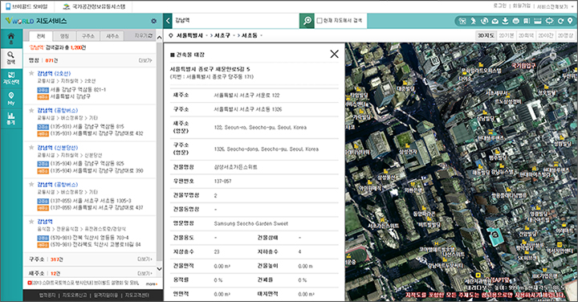Click the location pin icon in the map toolbar

coord(571,21)
